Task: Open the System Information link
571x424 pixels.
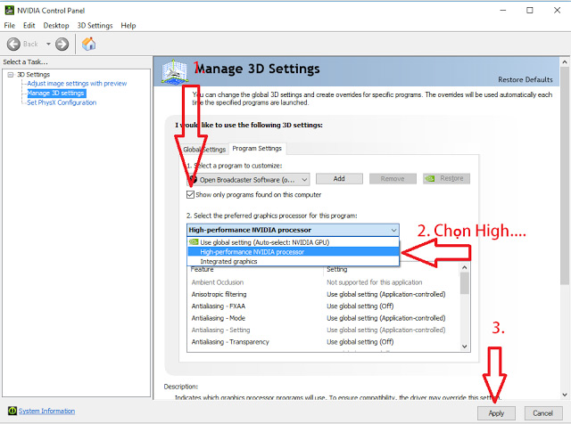Action: (x=46, y=411)
